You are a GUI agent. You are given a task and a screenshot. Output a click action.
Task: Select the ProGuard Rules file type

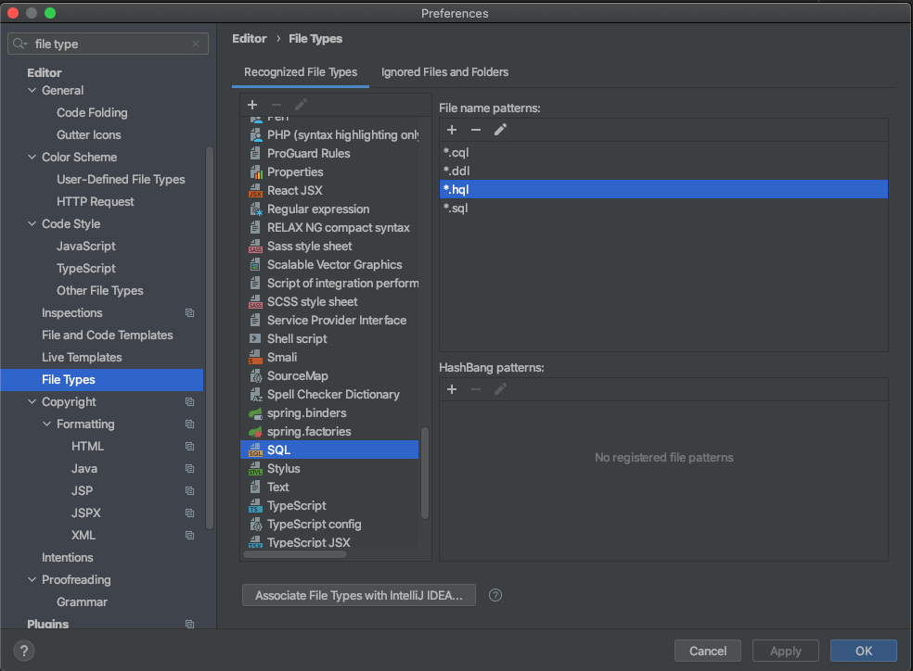point(329,153)
